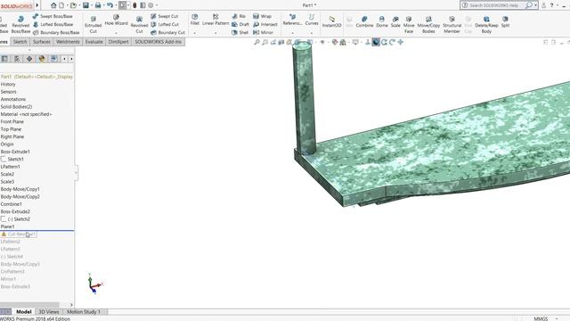570x321 pixels.
Task: Open the search type dropdown arrow
Action: point(535,5)
